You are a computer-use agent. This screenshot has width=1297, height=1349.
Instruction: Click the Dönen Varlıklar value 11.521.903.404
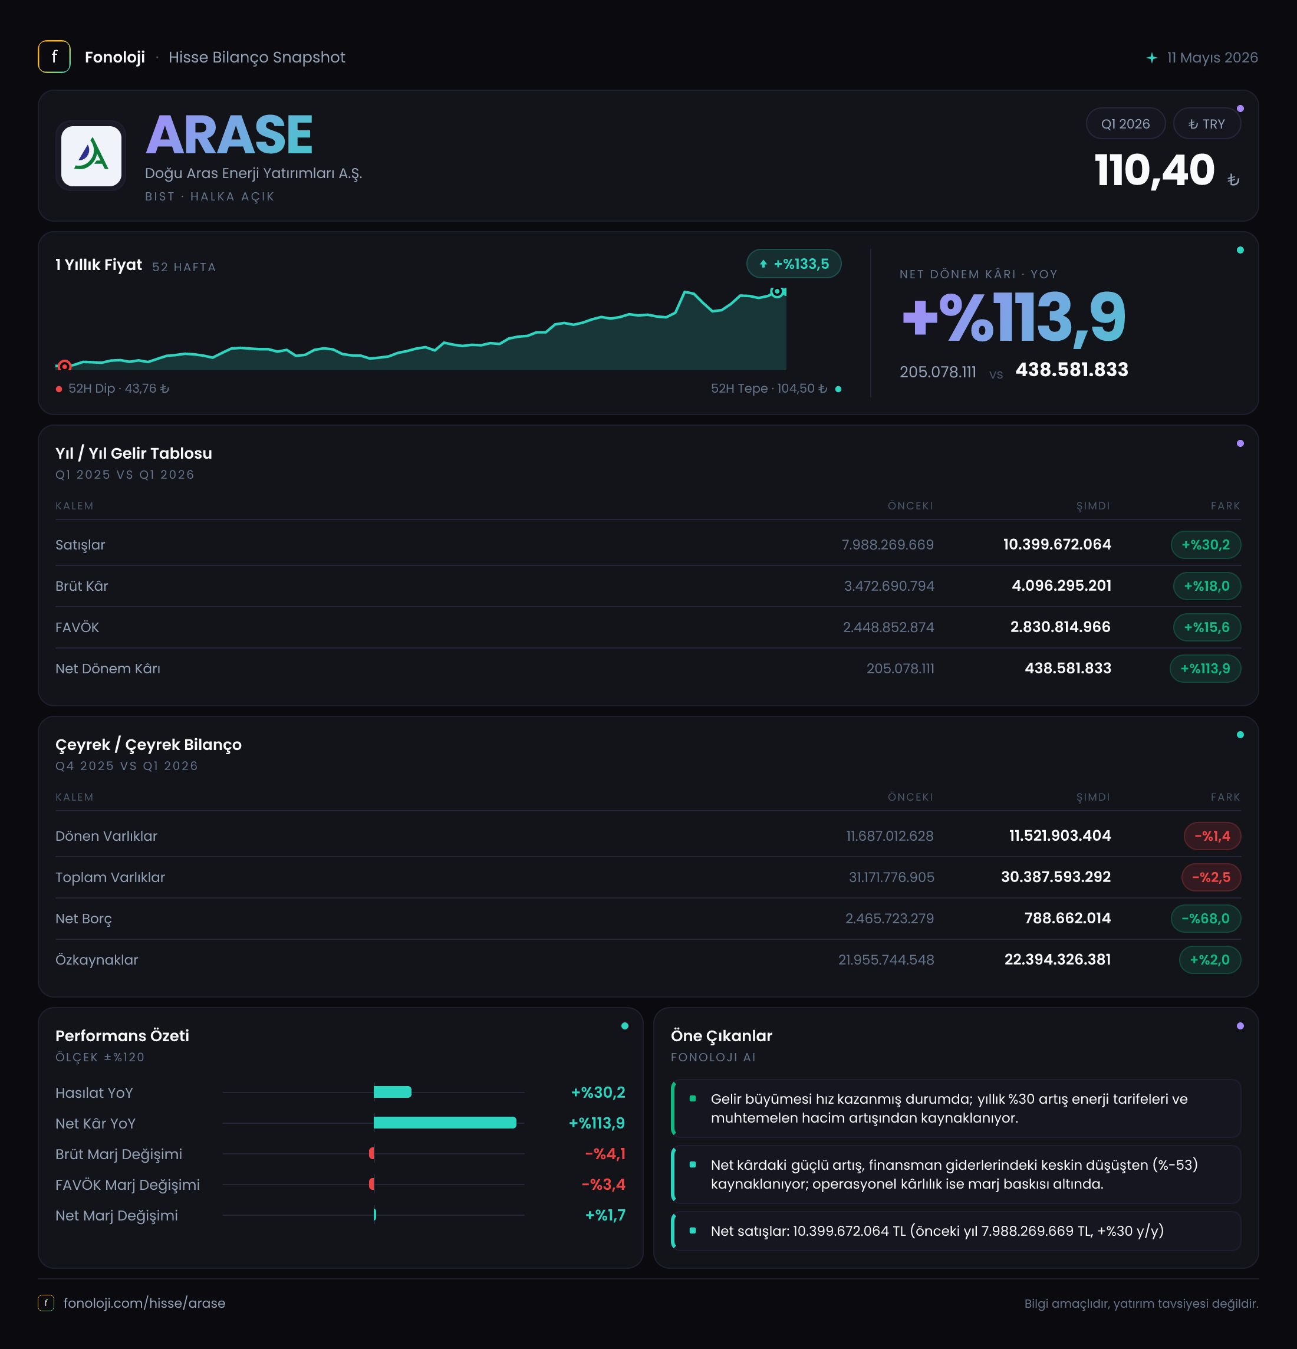tap(1059, 835)
